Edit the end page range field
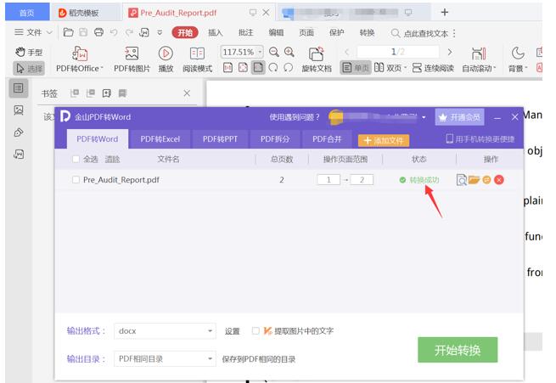 (x=362, y=180)
